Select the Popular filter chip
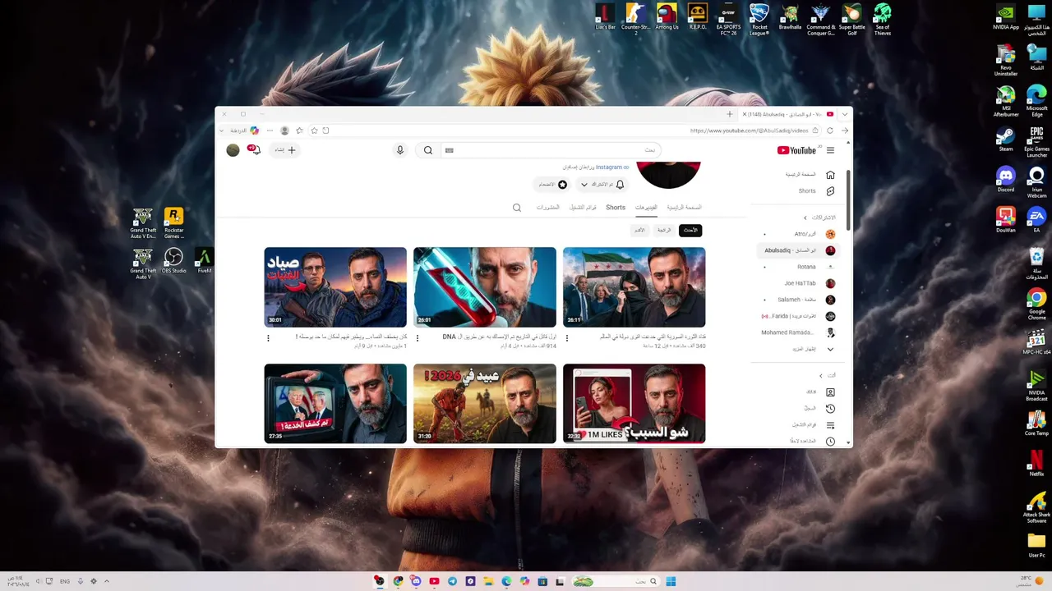Image resolution: width=1052 pixels, height=591 pixels. pyautogui.click(x=664, y=230)
